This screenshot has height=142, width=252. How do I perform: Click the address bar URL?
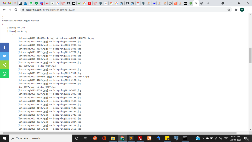click(x=50, y=10)
